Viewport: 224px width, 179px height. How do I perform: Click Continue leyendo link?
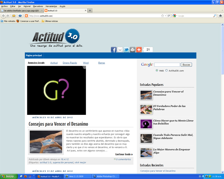point(124,154)
